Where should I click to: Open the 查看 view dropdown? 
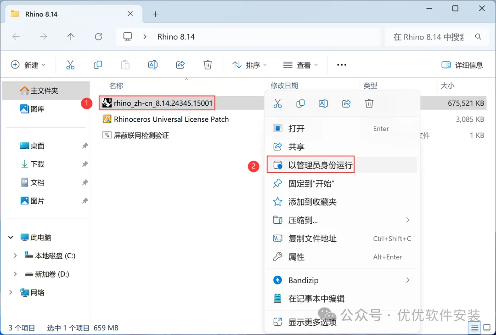(300, 65)
